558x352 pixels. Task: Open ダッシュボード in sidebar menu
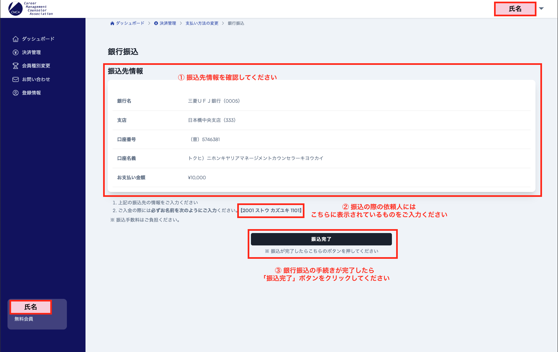(38, 39)
